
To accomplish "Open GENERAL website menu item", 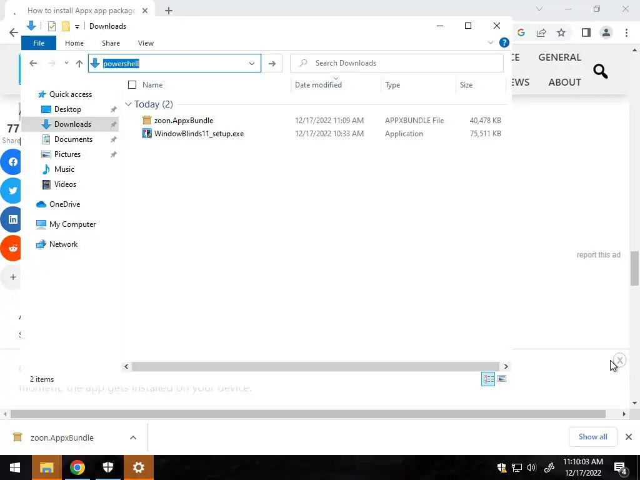I will [559, 57].
